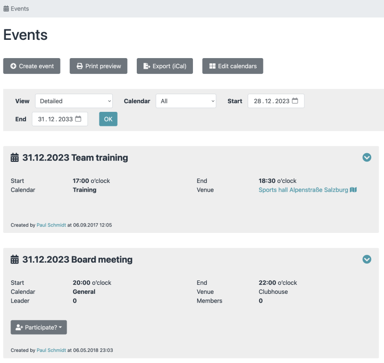Collapse the Team training event via its chevron
The width and height of the screenshot is (384, 363).
tap(367, 157)
